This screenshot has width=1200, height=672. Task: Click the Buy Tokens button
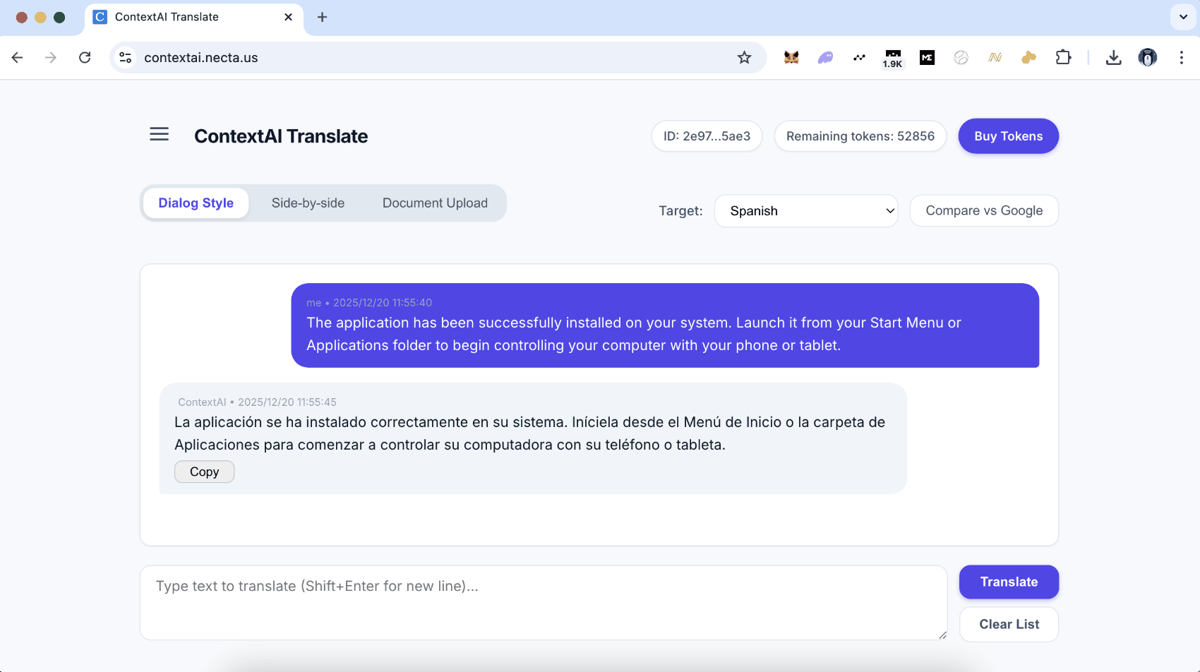tap(1008, 136)
